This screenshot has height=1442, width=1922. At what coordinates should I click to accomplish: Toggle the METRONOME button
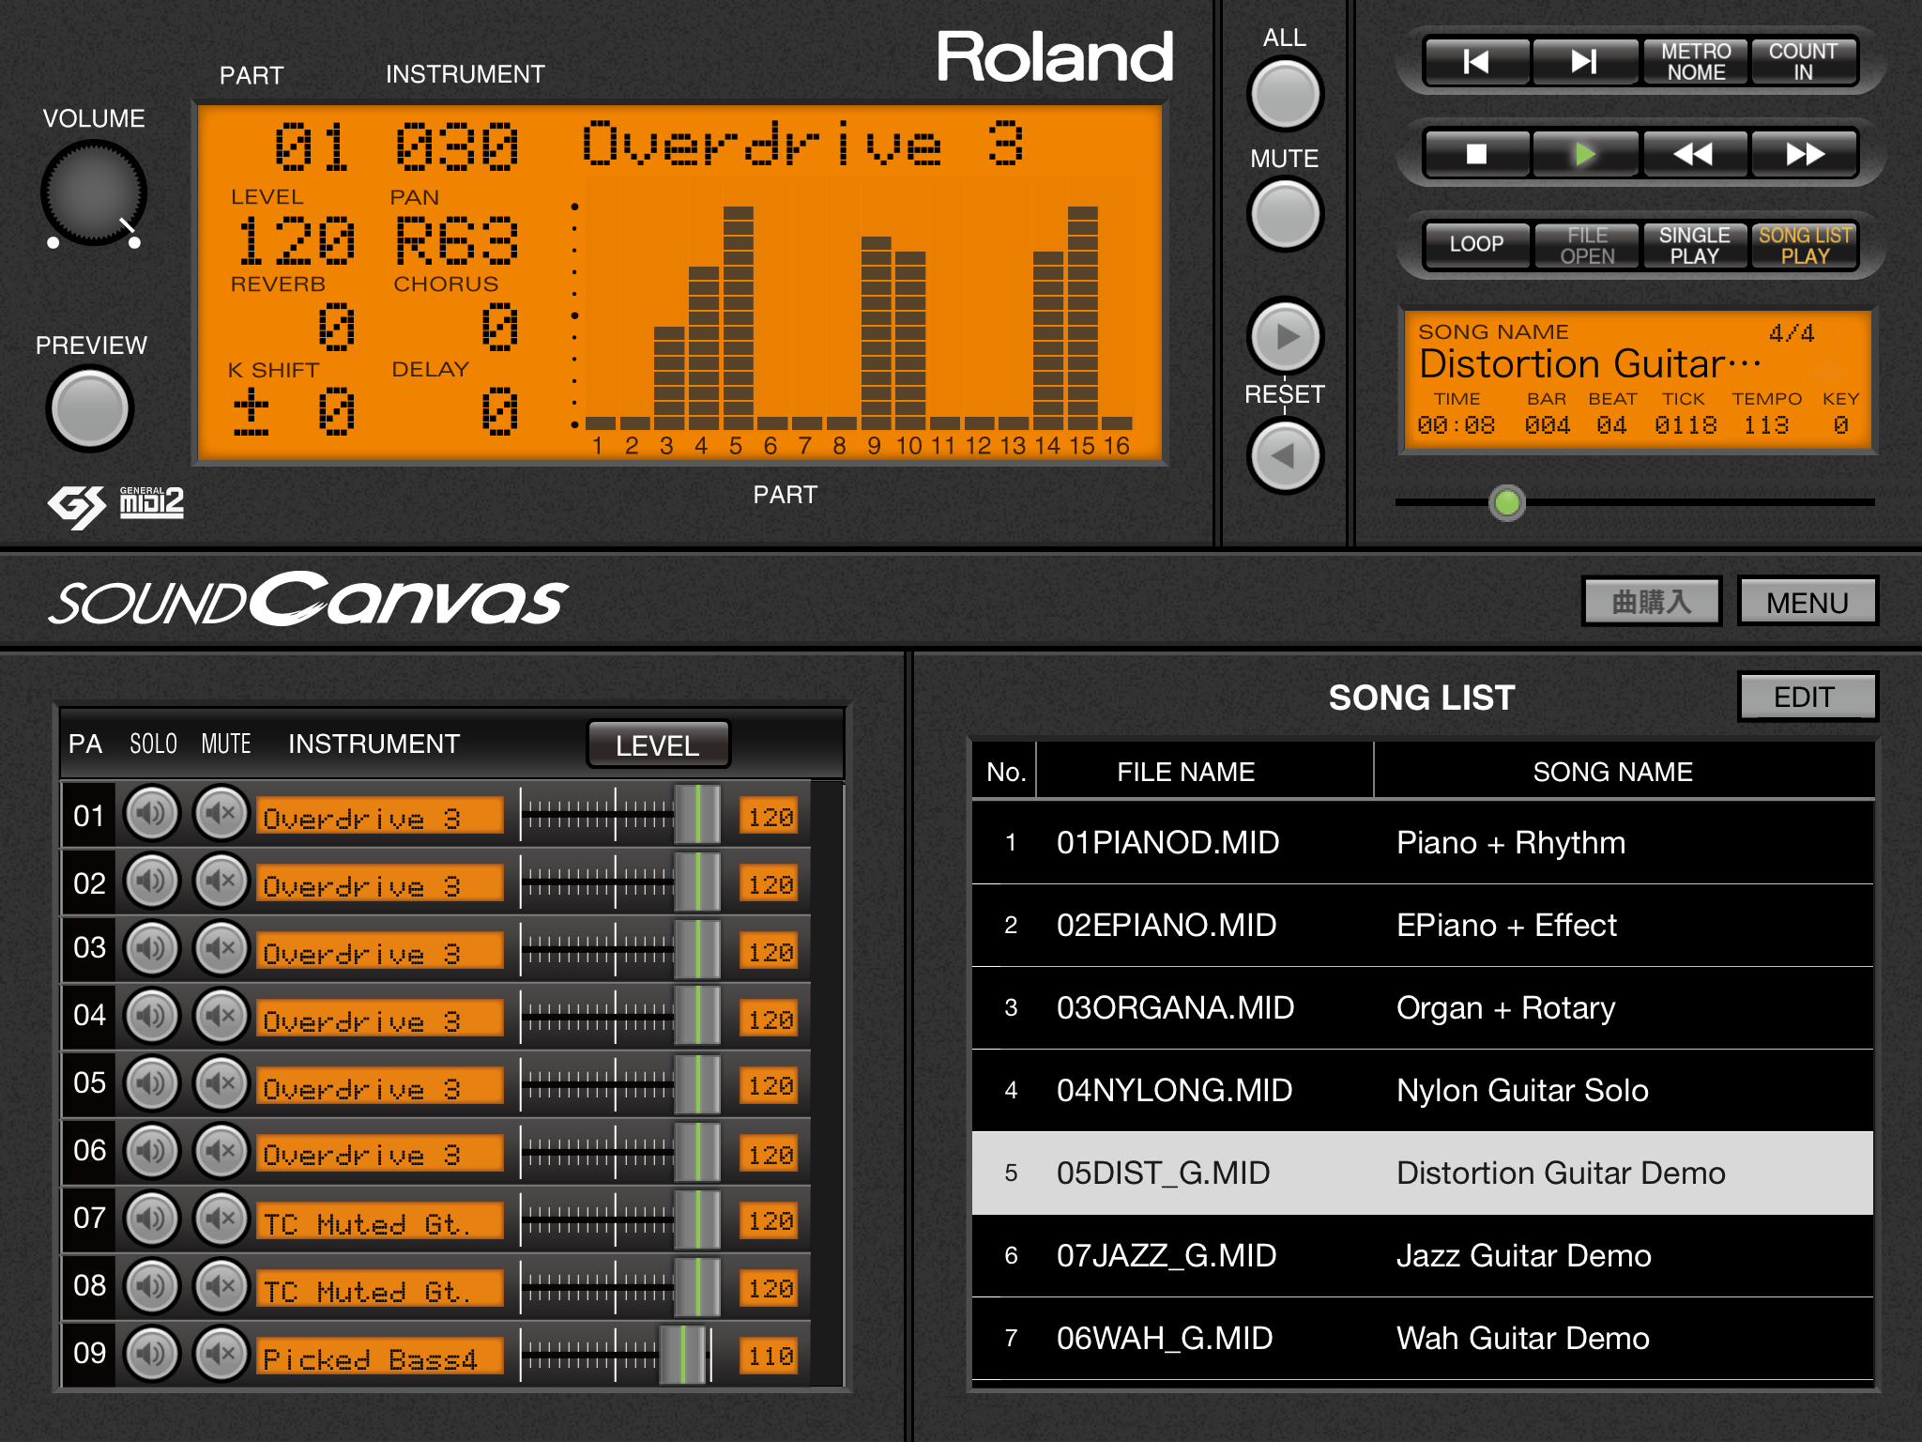pyautogui.click(x=1695, y=62)
